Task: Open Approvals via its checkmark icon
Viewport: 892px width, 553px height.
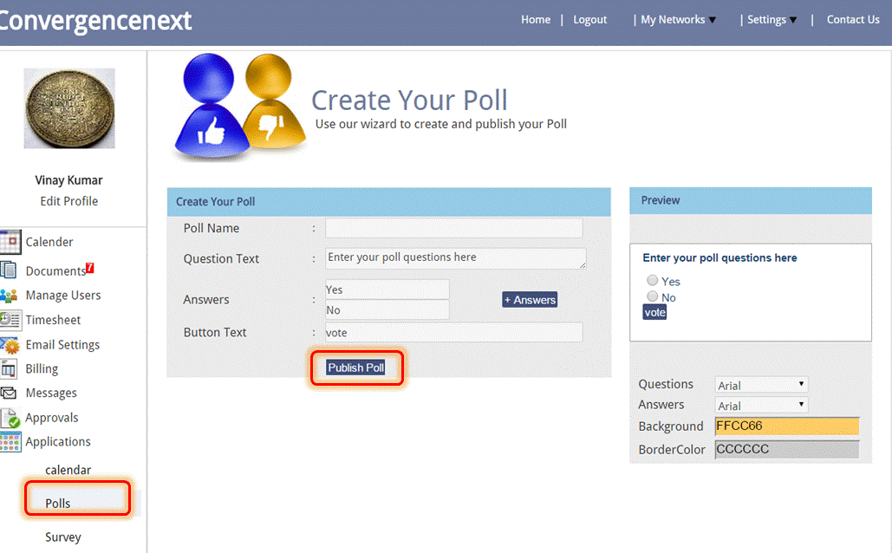Action: click(x=10, y=418)
